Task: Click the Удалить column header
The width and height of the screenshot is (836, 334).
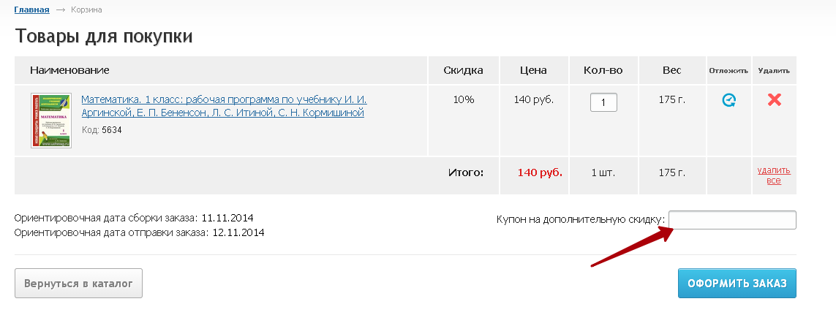Action: click(x=774, y=71)
